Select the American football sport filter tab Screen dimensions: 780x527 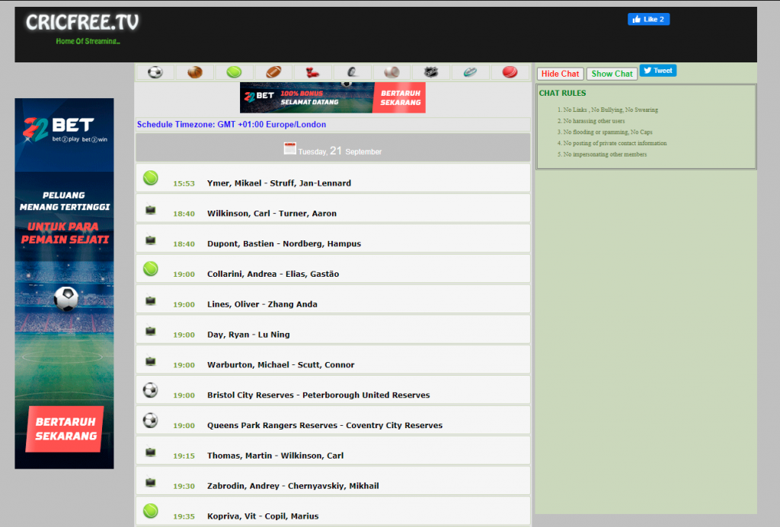point(273,72)
